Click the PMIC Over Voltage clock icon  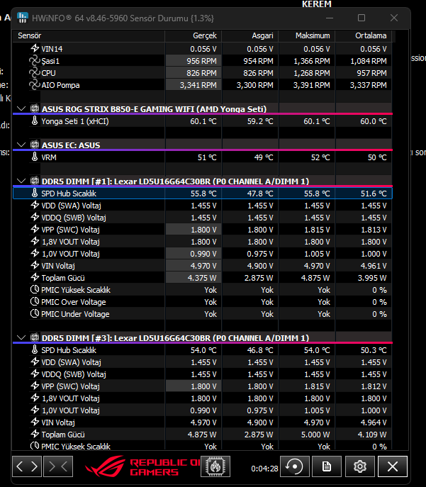(35, 301)
